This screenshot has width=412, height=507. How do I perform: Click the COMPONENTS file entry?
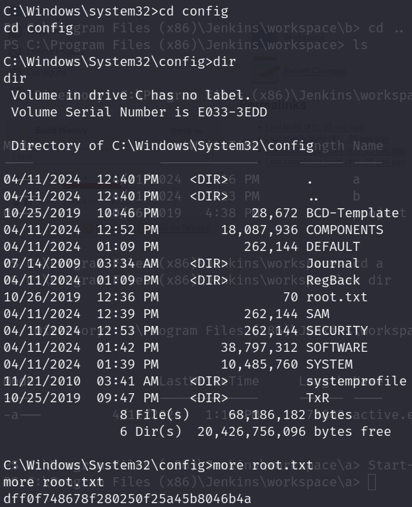pyautogui.click(x=344, y=230)
